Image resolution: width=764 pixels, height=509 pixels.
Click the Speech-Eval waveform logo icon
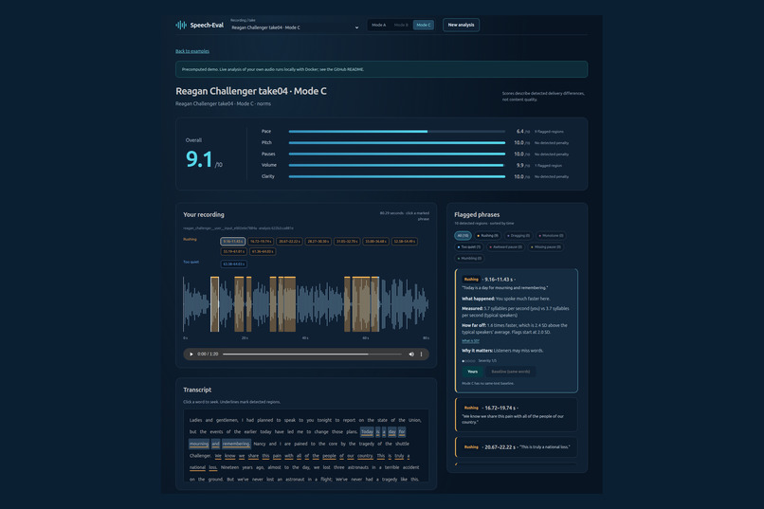tap(181, 25)
